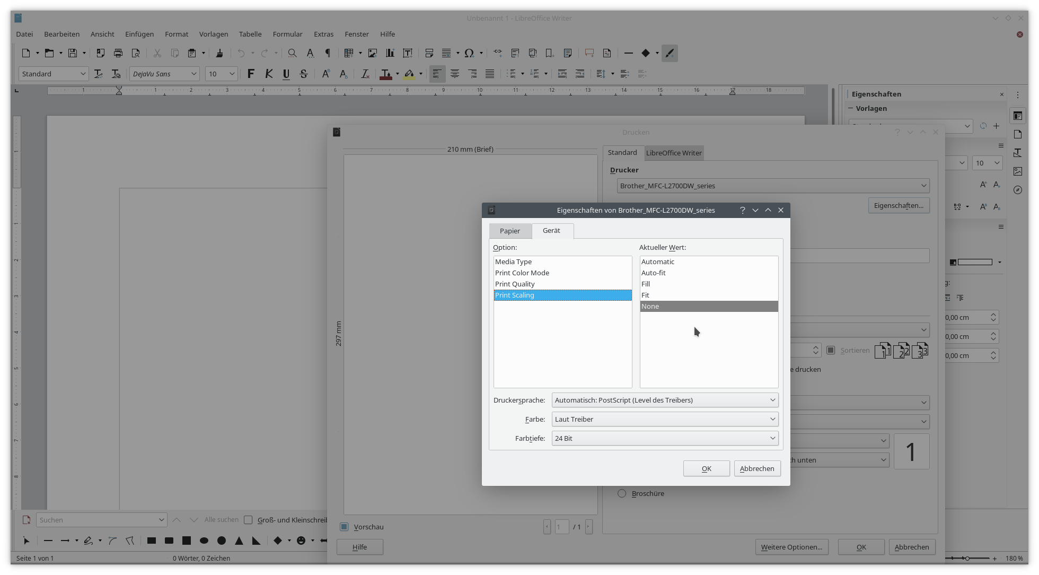Click the Find and Replace magnifier icon
1039x575 pixels.
(x=292, y=53)
